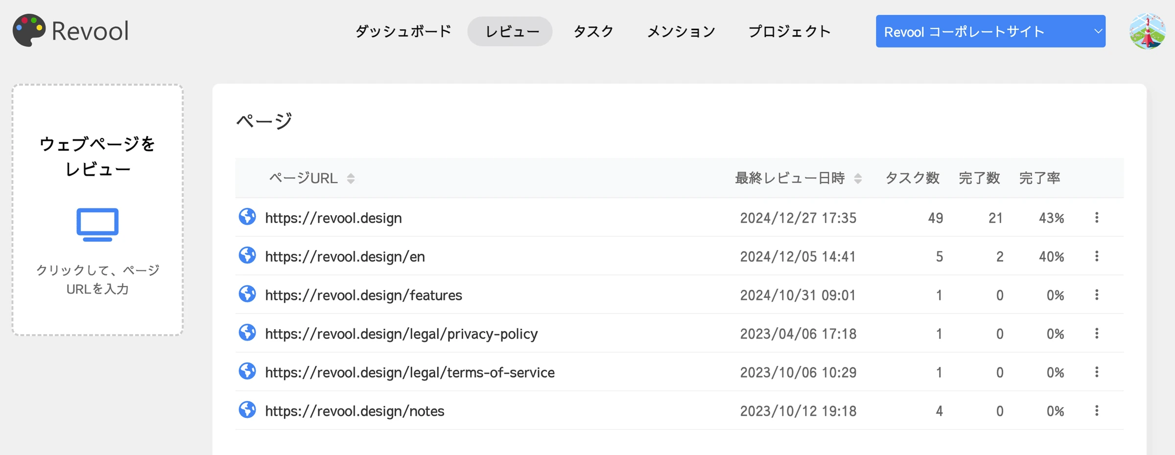This screenshot has height=455, width=1175.
Task: Click the 43% completion rate for revool.design
Action: (x=1051, y=217)
